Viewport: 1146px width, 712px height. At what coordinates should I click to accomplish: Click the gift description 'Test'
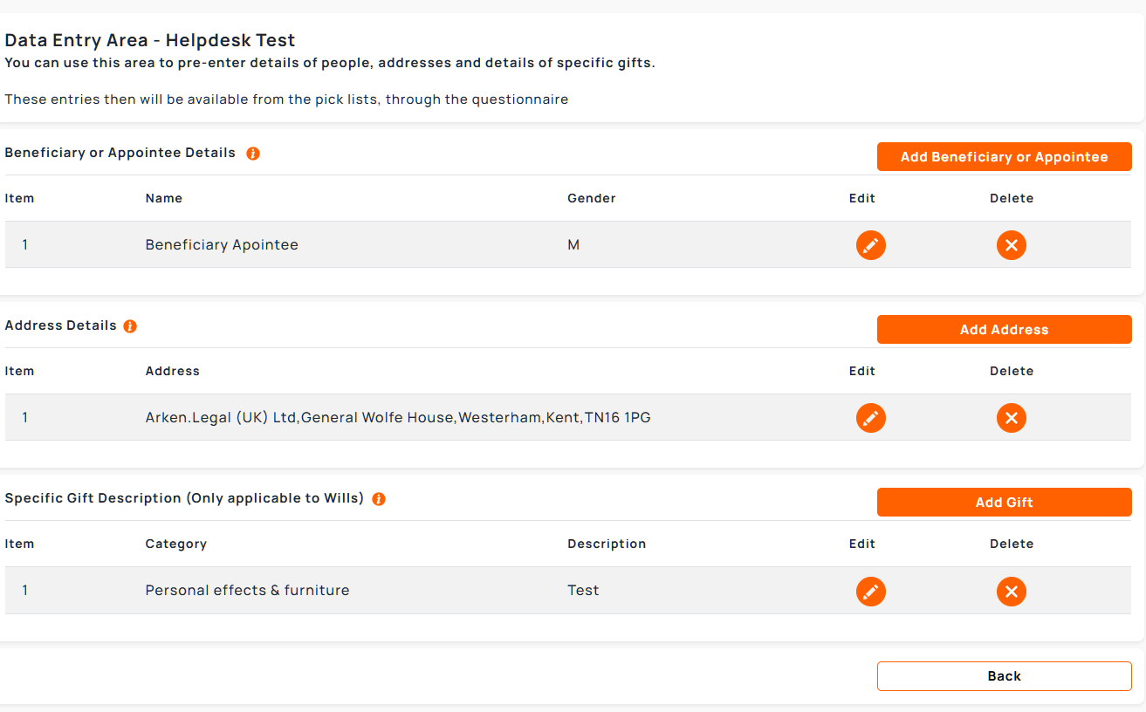click(583, 591)
